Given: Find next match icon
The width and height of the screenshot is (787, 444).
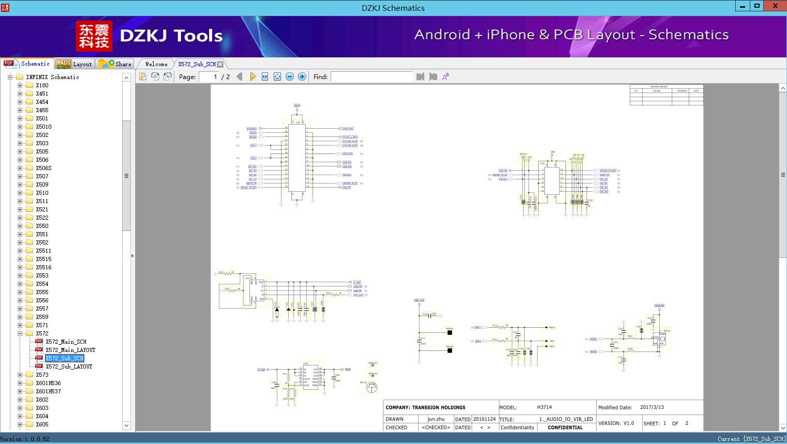Looking at the screenshot, I should pyautogui.click(x=433, y=76).
